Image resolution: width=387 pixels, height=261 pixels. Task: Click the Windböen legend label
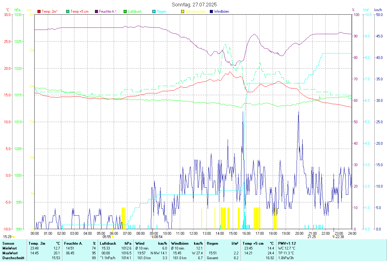pos(221,11)
